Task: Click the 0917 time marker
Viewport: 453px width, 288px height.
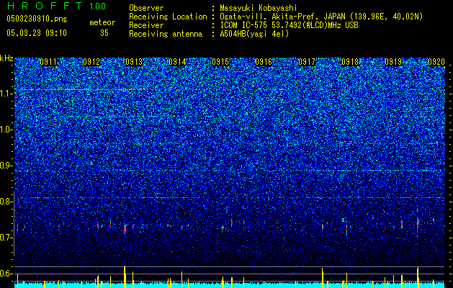Action: 307,62
